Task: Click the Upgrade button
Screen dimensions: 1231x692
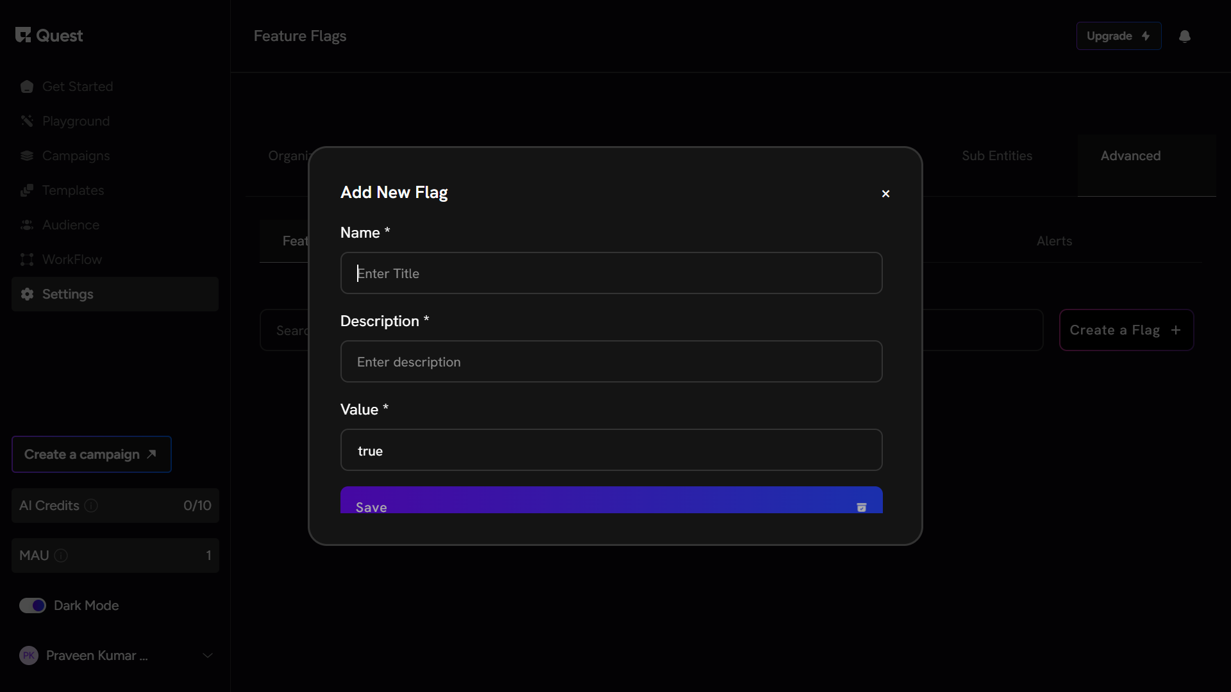Action: click(1118, 37)
